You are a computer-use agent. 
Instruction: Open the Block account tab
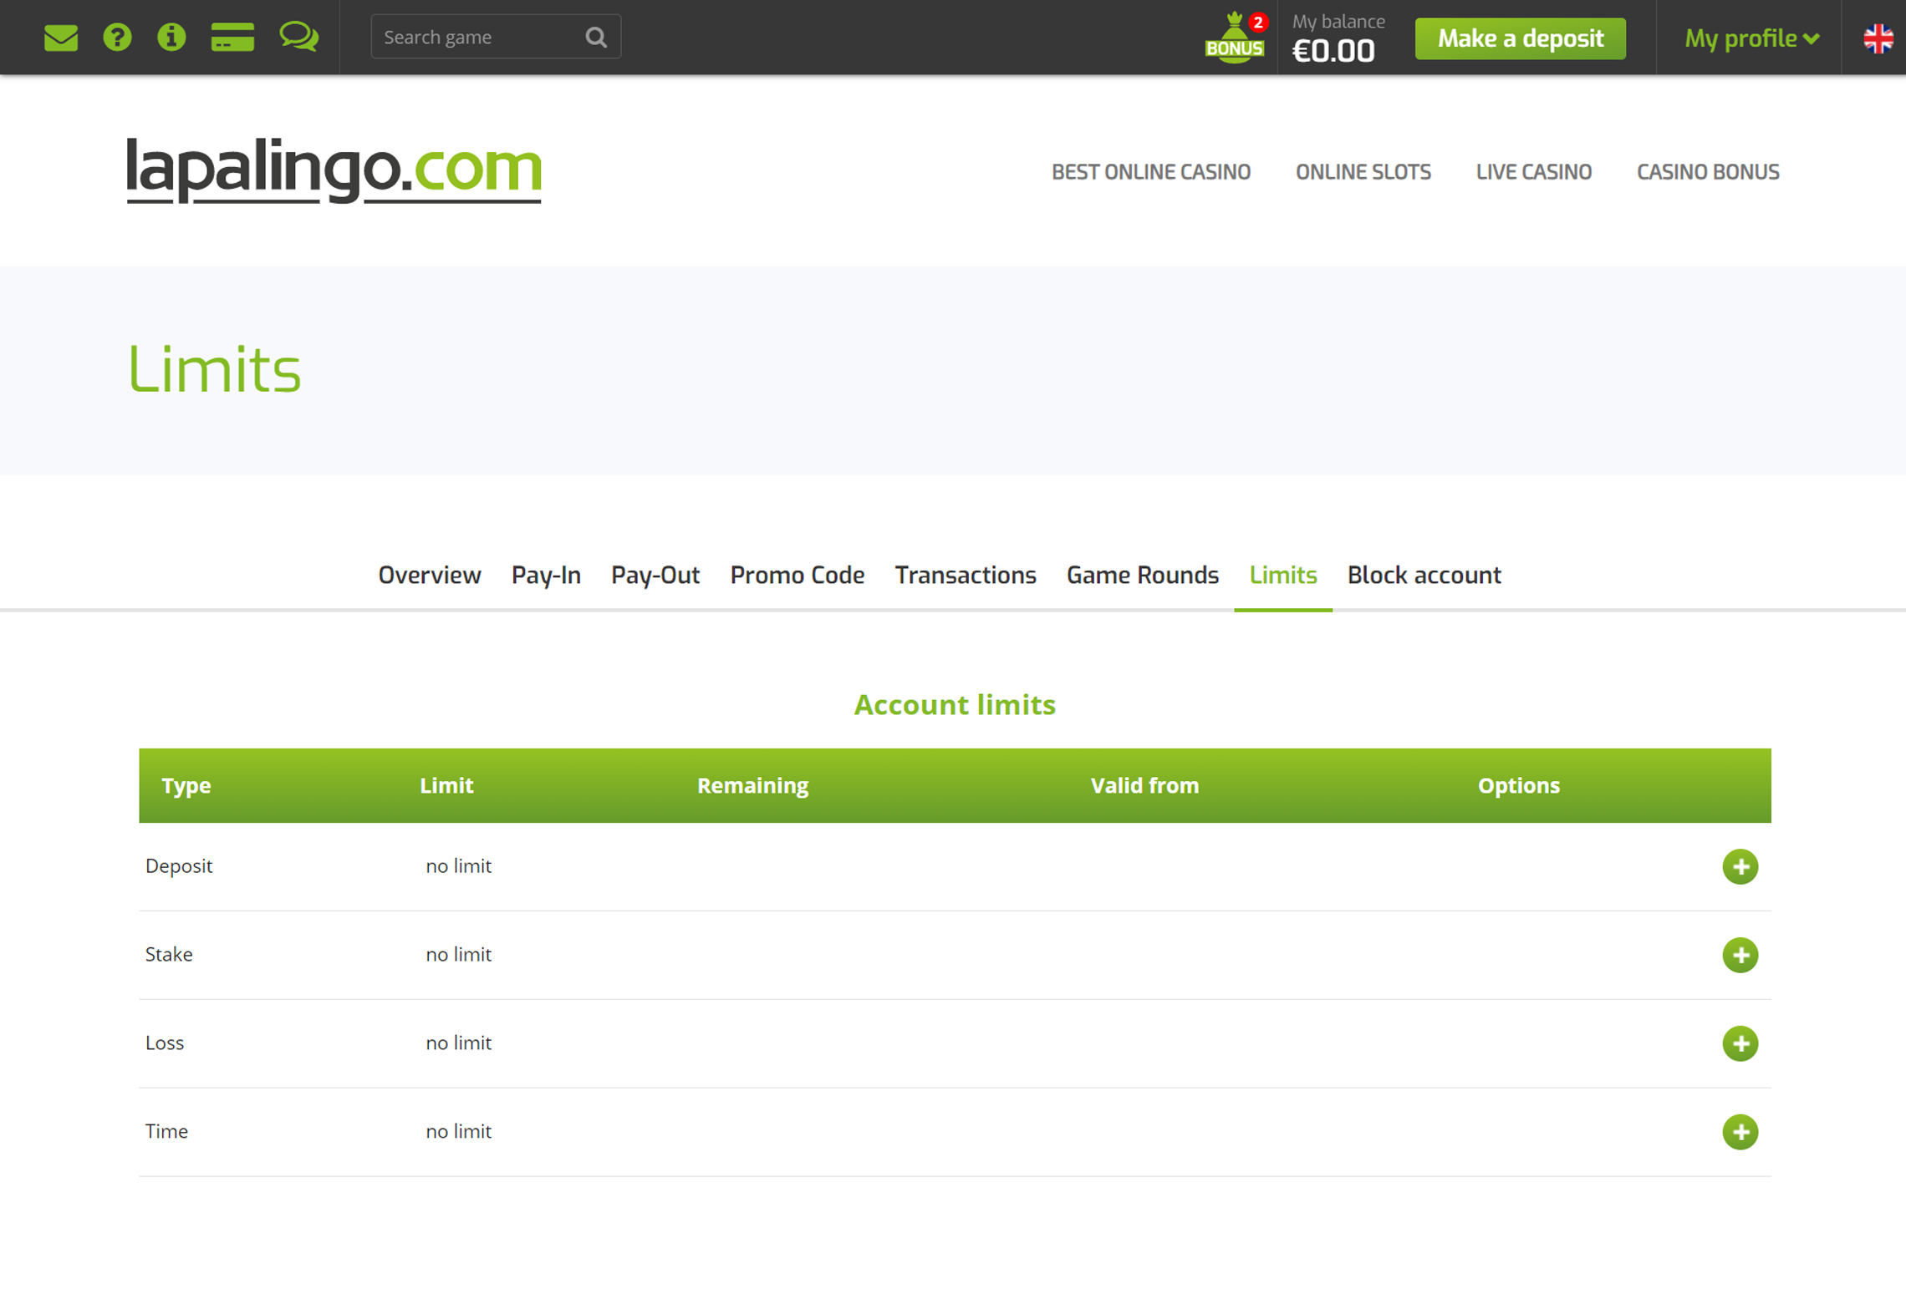pos(1424,575)
